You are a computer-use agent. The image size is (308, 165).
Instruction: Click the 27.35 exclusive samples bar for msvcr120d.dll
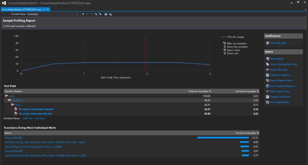tap(223, 138)
